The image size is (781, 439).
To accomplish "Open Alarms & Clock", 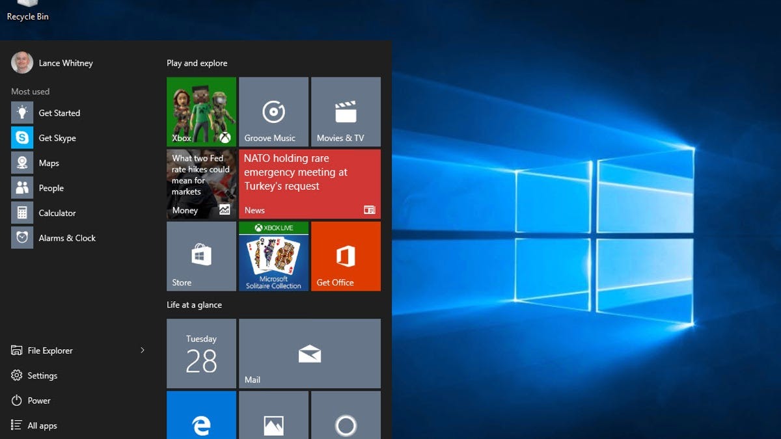I will [66, 237].
